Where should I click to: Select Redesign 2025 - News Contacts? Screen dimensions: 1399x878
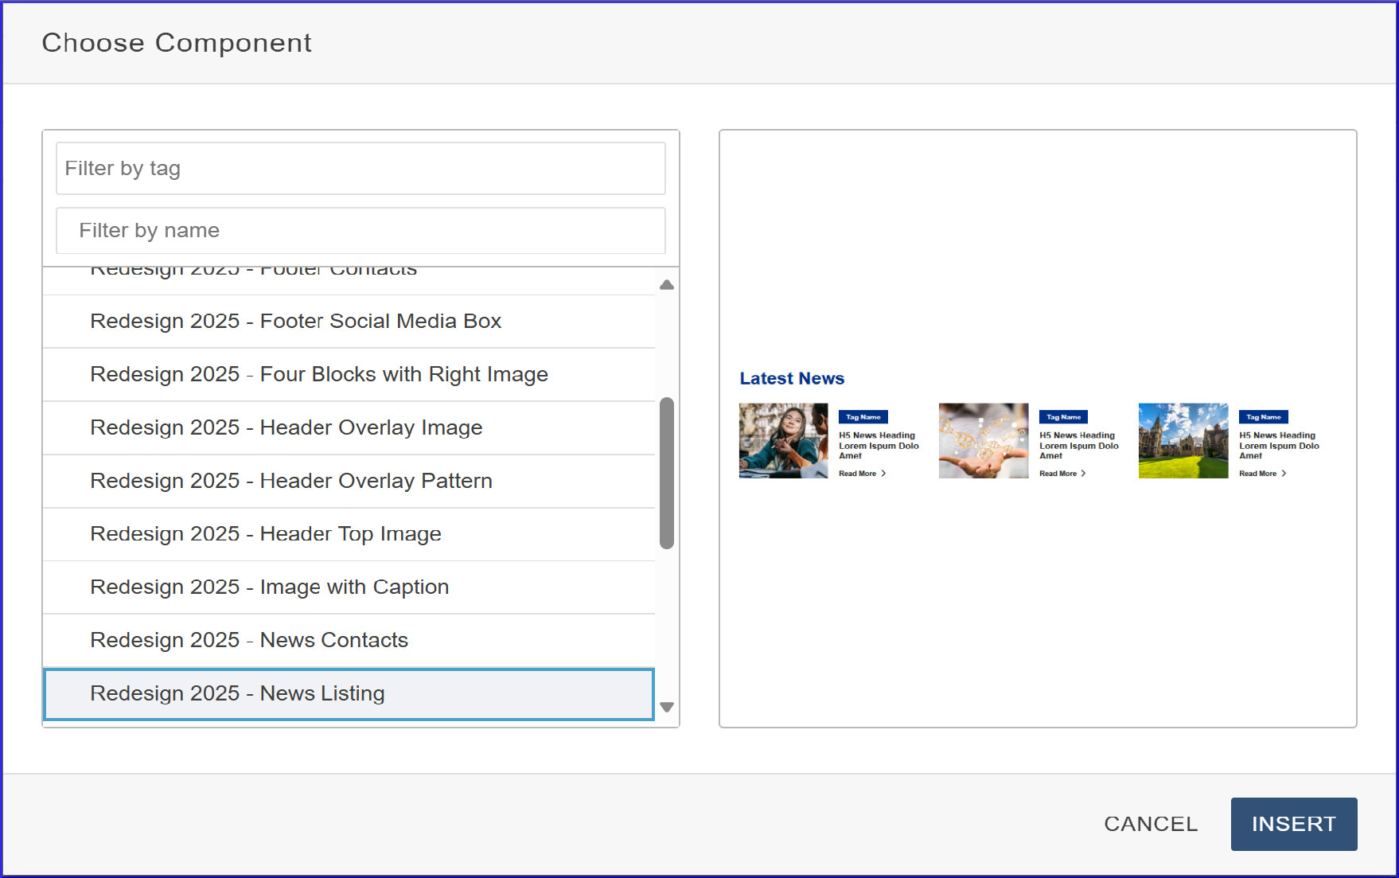click(248, 641)
